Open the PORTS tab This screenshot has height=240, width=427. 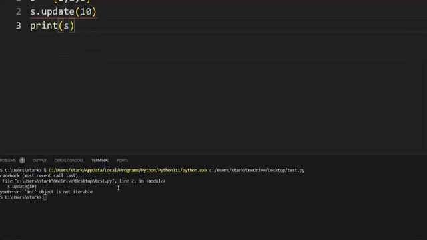123,160
